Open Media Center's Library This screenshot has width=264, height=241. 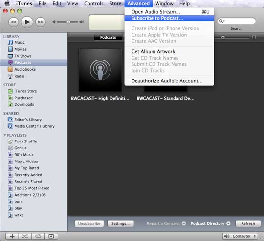click(x=34, y=126)
